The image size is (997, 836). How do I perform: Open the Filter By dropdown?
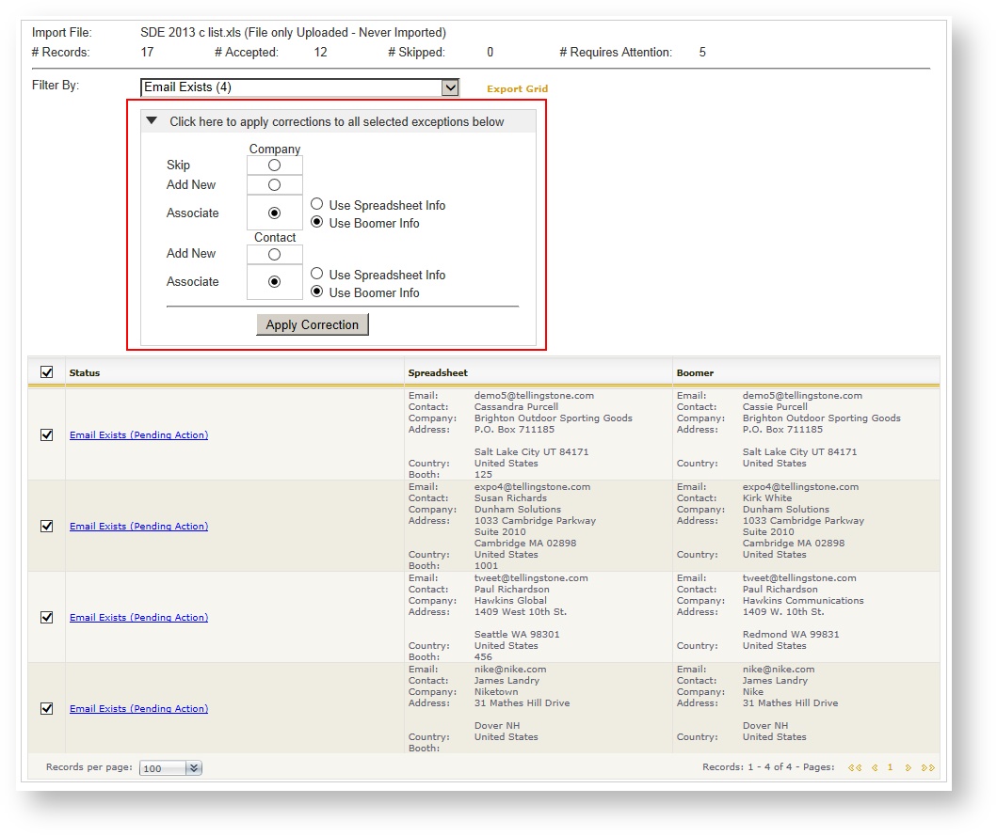point(450,87)
